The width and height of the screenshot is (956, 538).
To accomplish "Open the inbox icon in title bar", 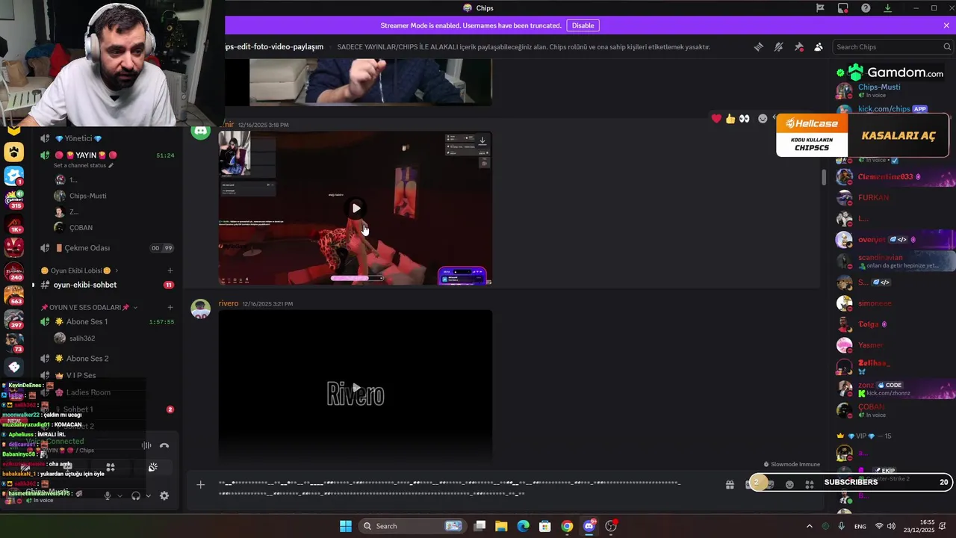I will point(842,8).
